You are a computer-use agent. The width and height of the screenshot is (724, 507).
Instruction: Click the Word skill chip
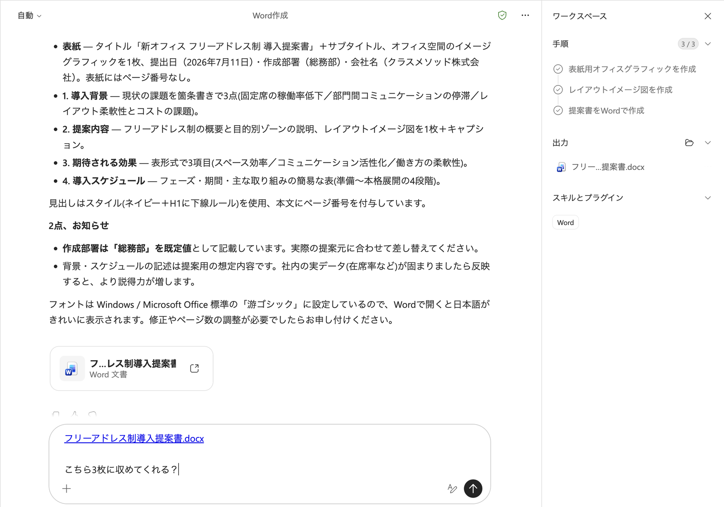[566, 223]
